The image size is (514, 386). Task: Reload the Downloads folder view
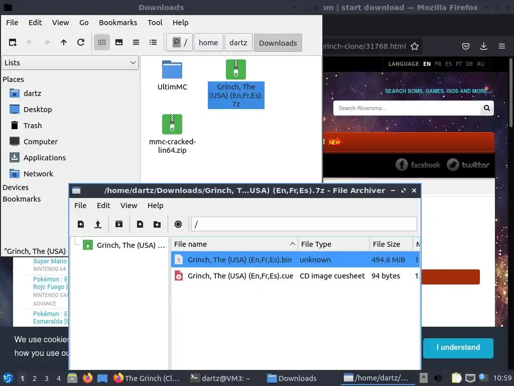coord(81,42)
